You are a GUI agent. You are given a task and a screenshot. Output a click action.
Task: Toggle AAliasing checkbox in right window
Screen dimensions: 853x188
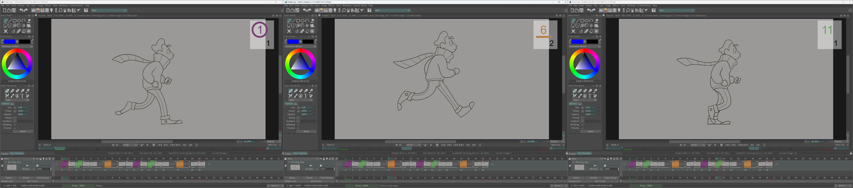tap(583, 125)
